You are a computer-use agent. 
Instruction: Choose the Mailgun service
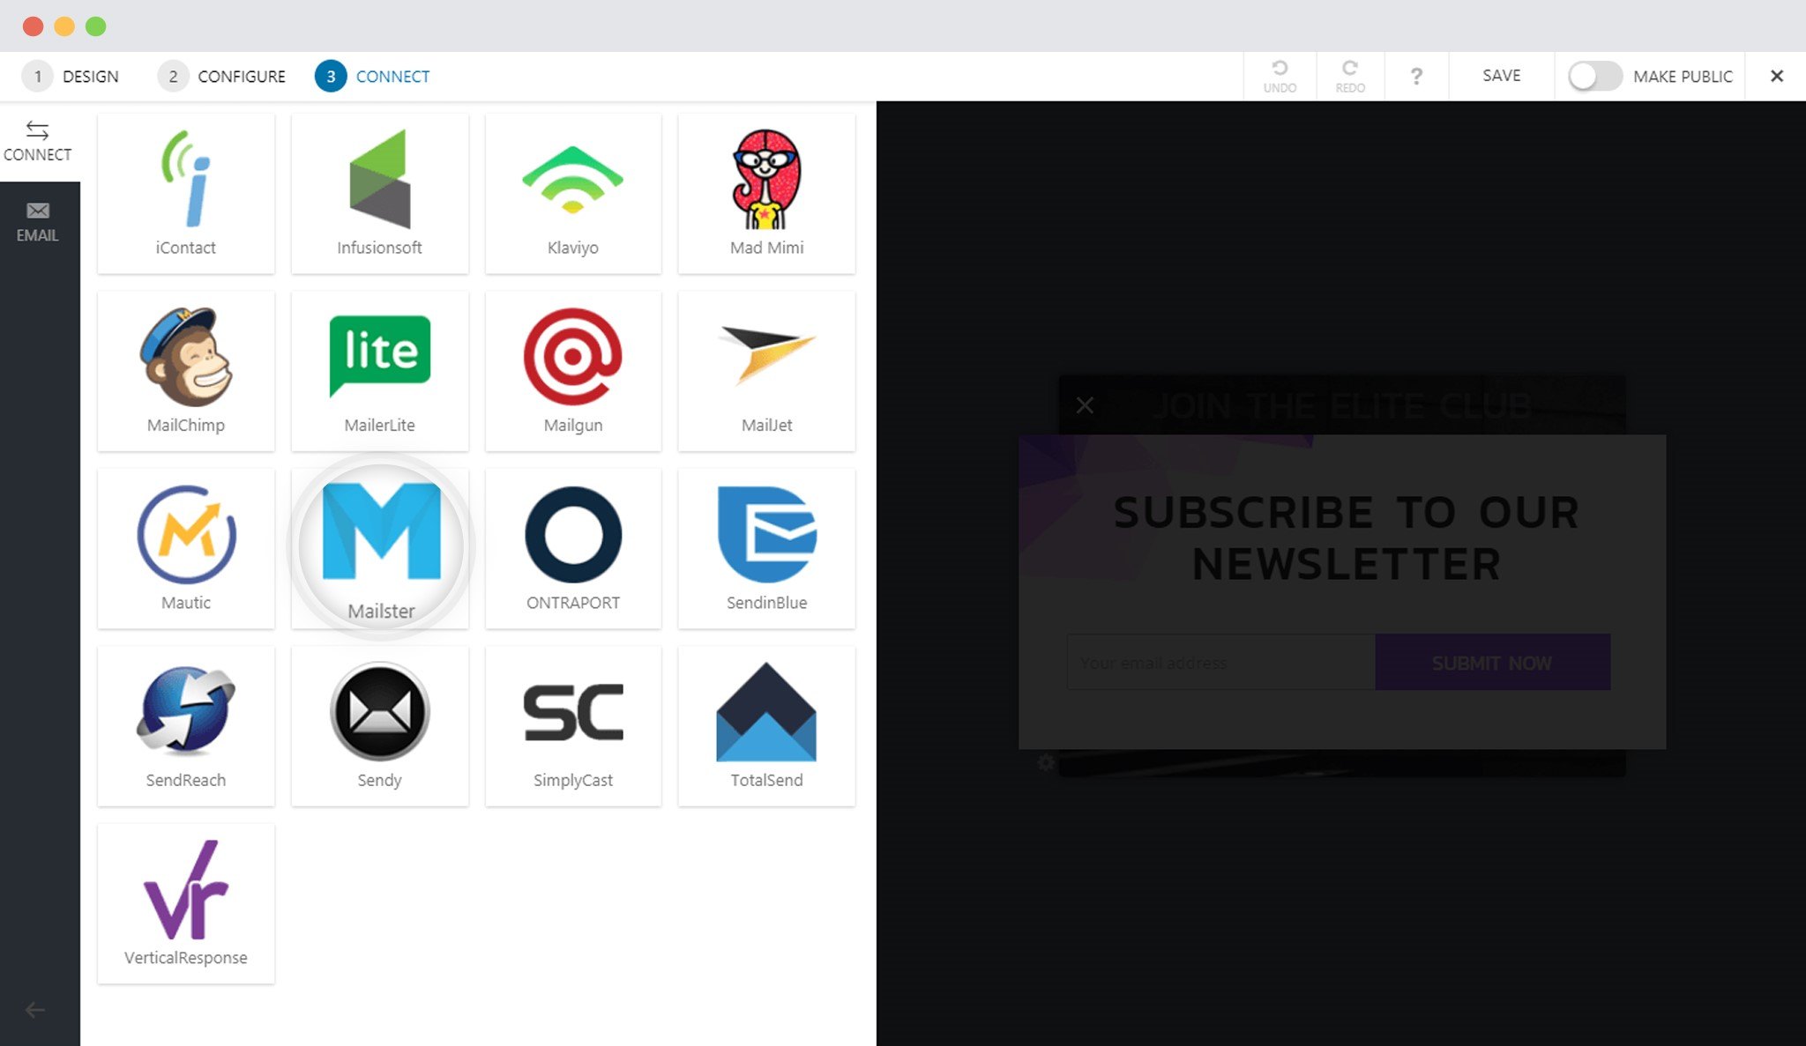(x=573, y=371)
